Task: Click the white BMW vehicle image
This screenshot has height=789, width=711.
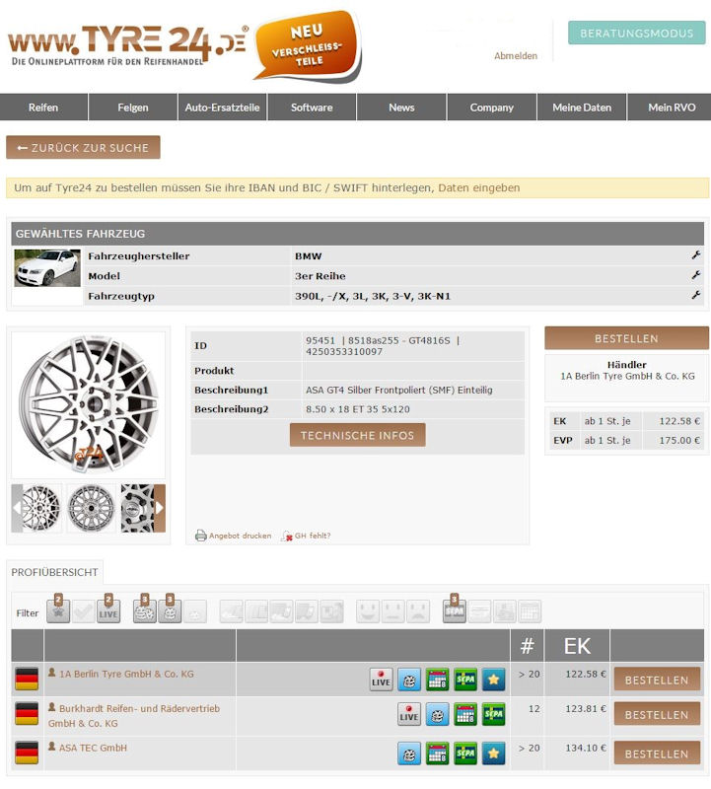Action: point(47,268)
